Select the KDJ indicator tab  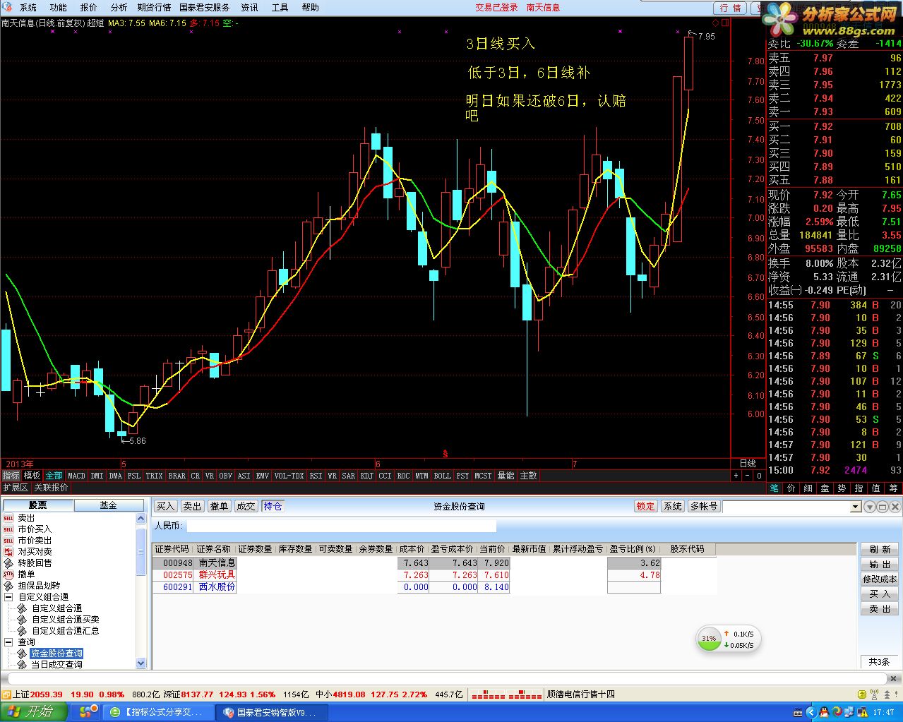coord(367,476)
